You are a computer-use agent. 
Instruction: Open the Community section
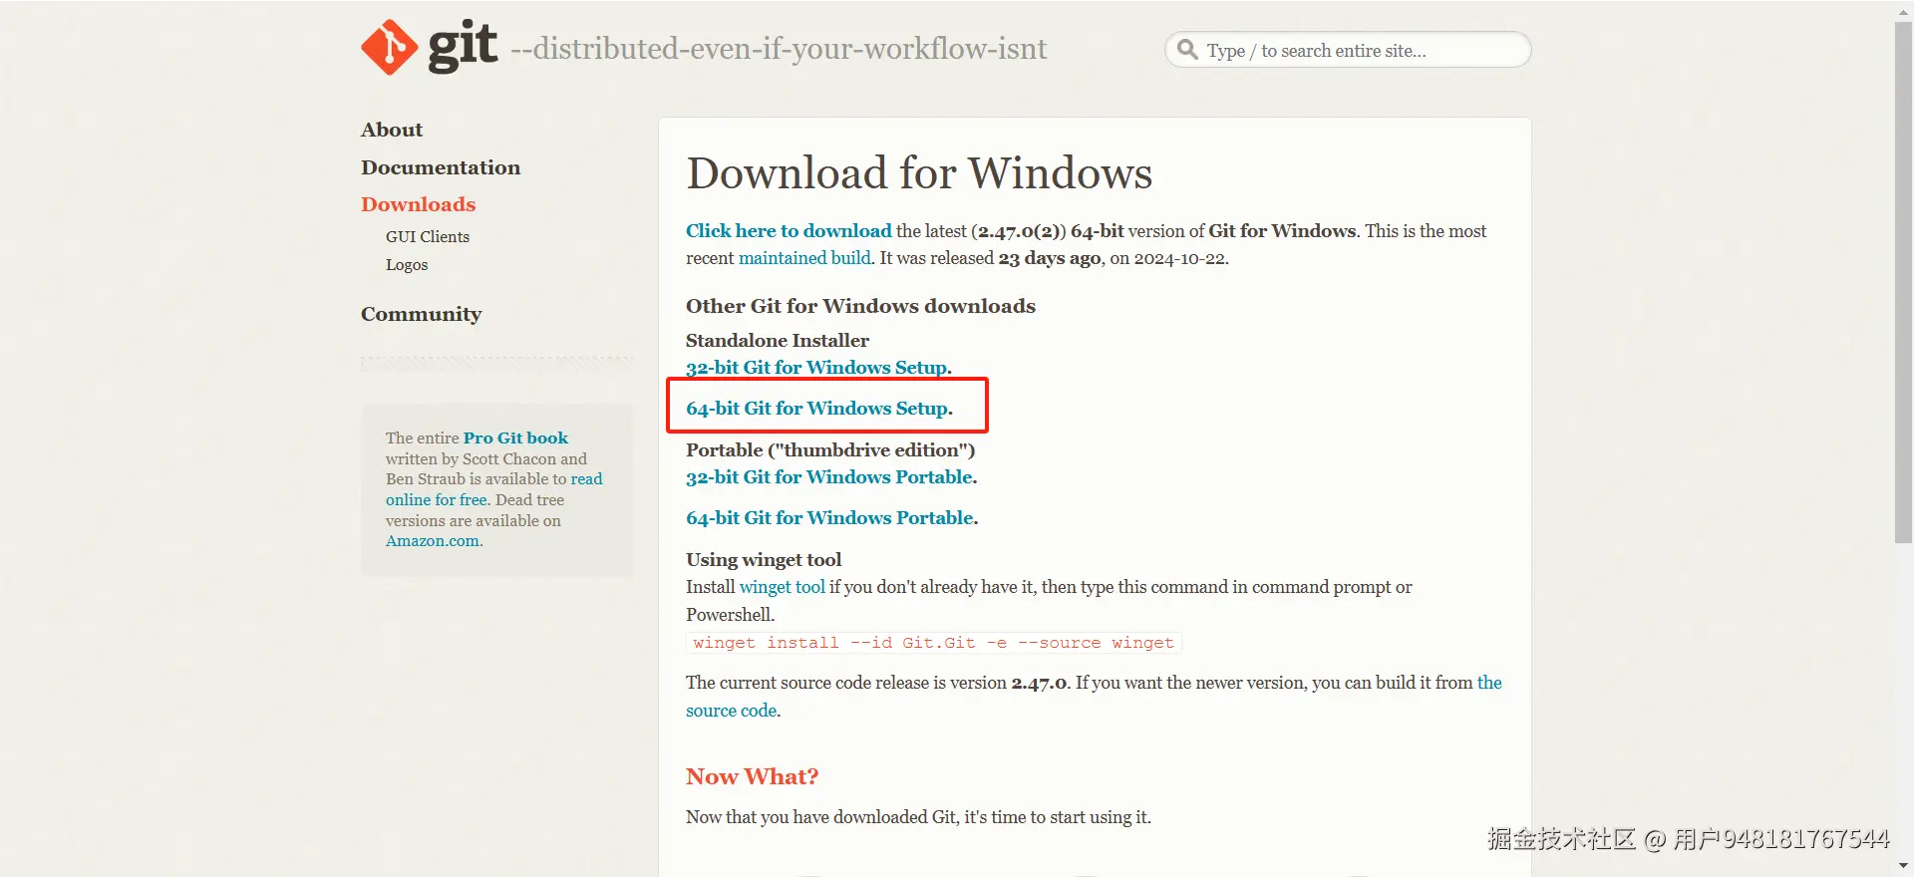click(x=422, y=314)
